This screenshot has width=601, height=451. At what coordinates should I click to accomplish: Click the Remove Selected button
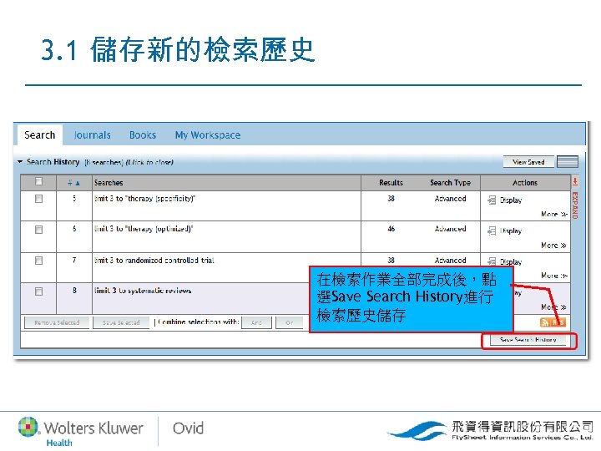click(x=57, y=322)
